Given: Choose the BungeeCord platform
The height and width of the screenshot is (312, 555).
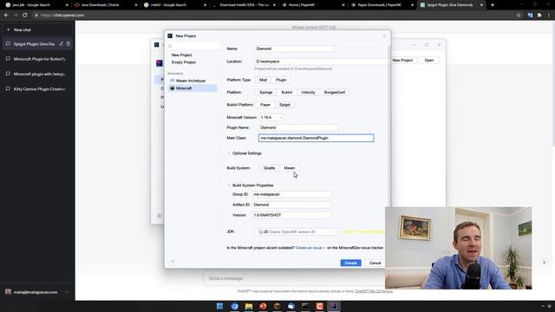Looking at the screenshot, I should tap(335, 93).
